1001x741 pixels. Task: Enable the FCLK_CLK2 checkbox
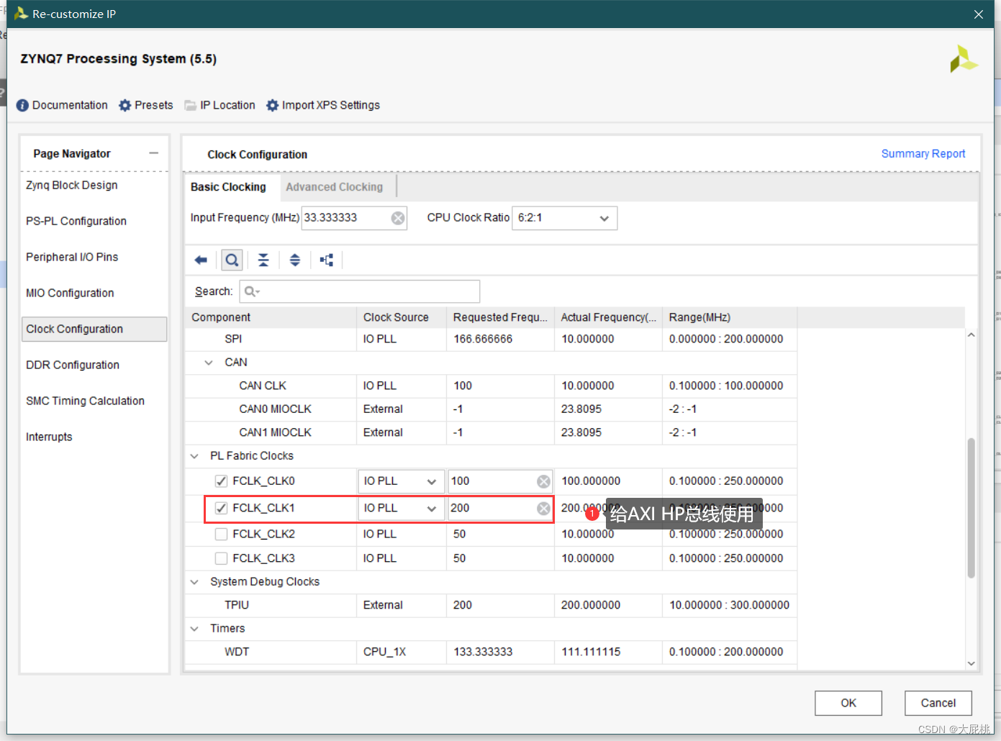click(x=221, y=534)
